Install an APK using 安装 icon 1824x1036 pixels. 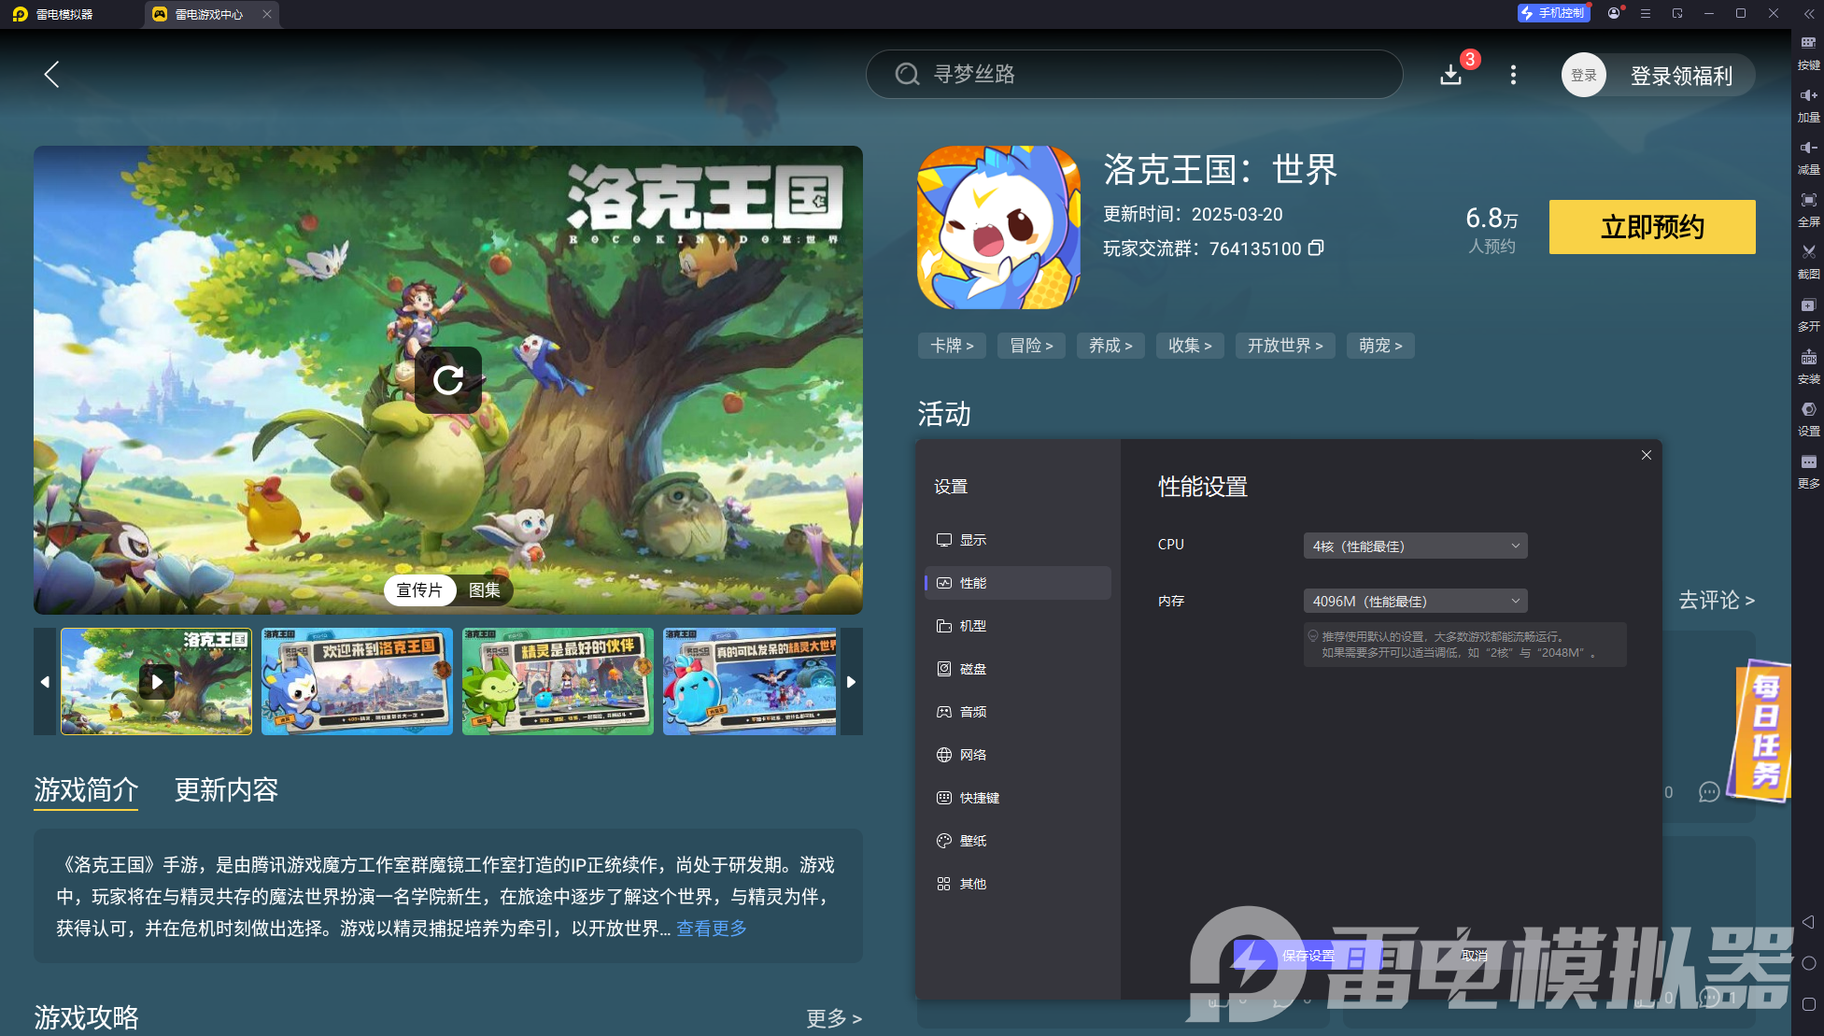point(1808,365)
